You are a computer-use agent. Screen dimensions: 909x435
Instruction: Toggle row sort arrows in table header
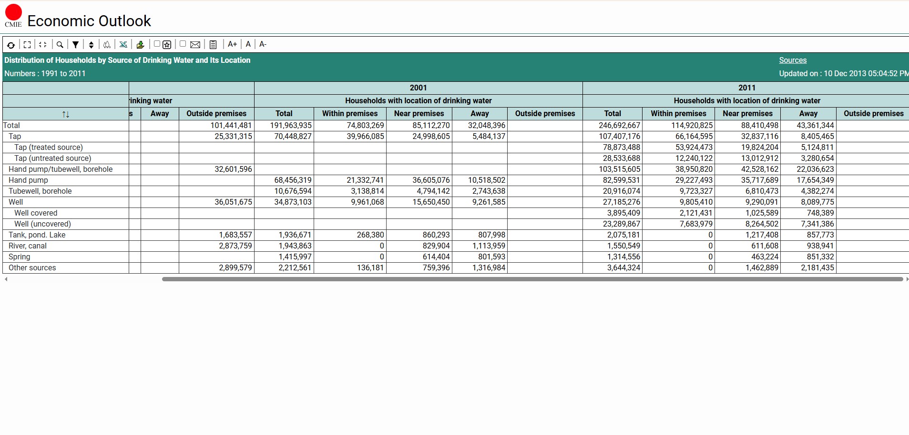pyautogui.click(x=66, y=114)
